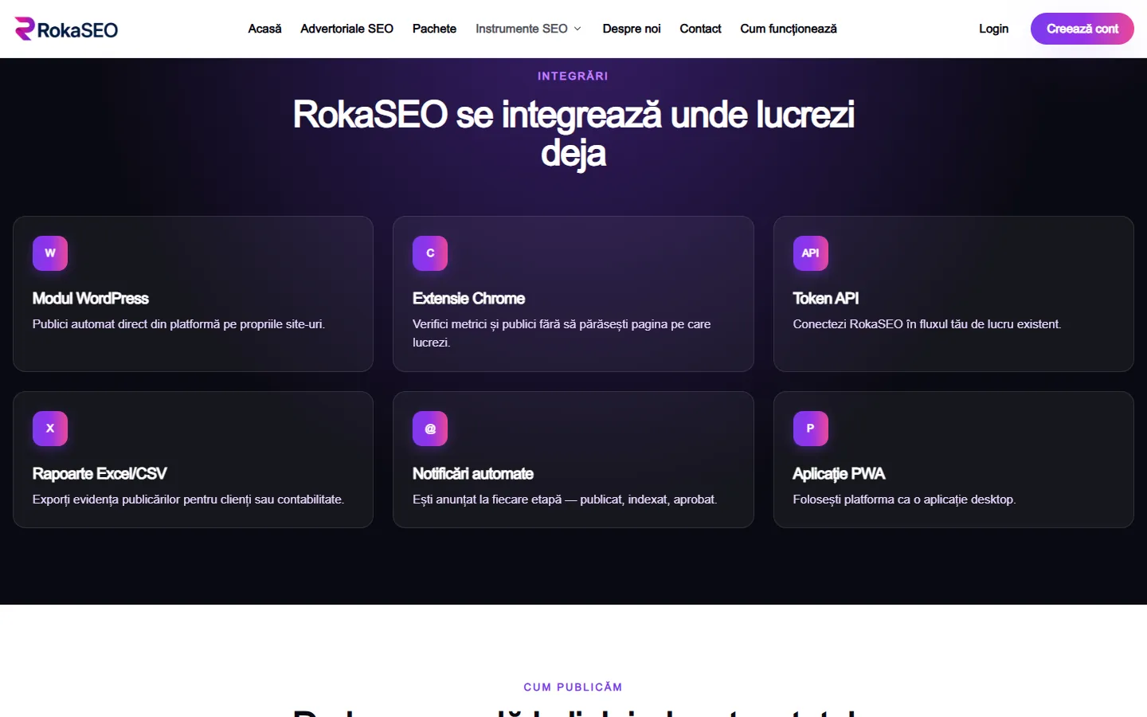1147x717 pixels.
Task: Click the Login link
Action: point(993,29)
